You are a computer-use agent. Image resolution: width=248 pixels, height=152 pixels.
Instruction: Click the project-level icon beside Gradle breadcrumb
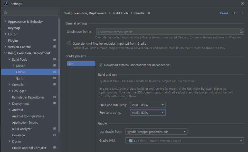click(149, 13)
